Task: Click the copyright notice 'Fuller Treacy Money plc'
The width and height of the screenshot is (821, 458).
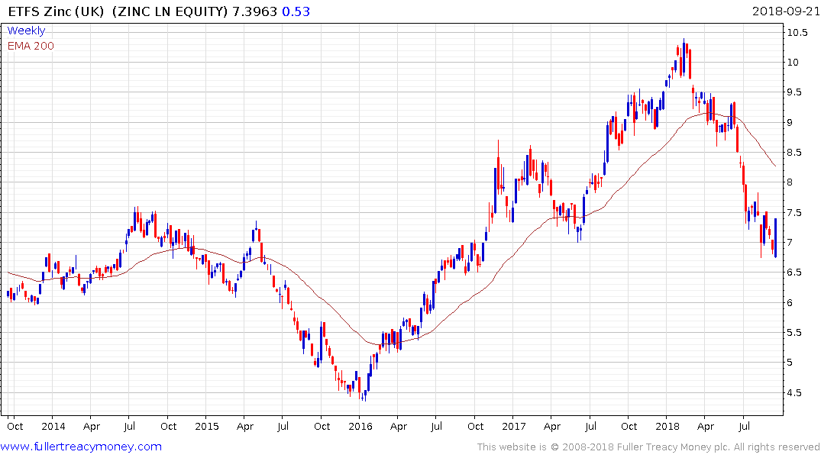Action: 674,447
